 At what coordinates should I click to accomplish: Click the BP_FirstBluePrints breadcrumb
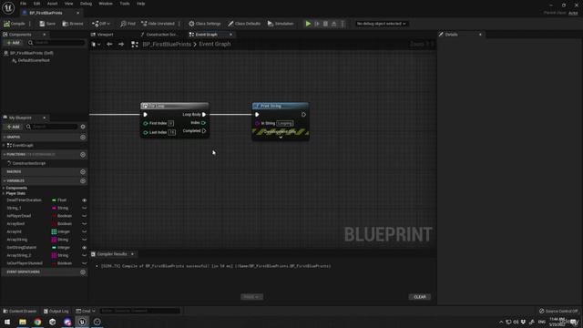pos(167,45)
